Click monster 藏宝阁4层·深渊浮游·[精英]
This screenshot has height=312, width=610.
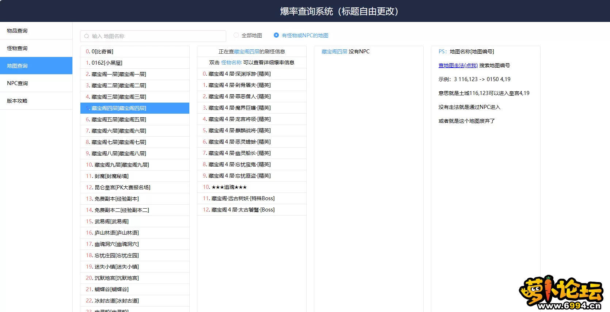click(x=252, y=74)
